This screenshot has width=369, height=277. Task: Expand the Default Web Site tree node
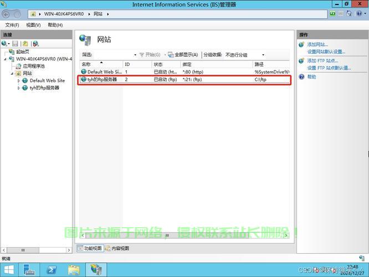[19, 81]
